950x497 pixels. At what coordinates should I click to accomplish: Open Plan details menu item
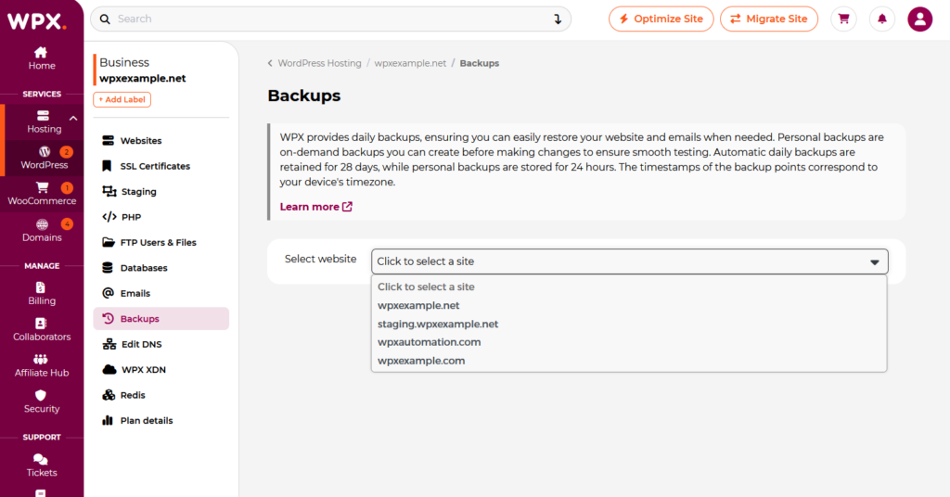161,420
